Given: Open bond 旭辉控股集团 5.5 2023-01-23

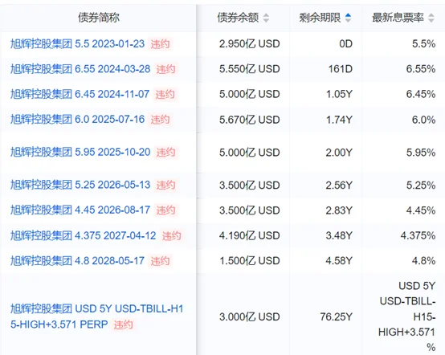Looking at the screenshot, I should [x=77, y=44].
